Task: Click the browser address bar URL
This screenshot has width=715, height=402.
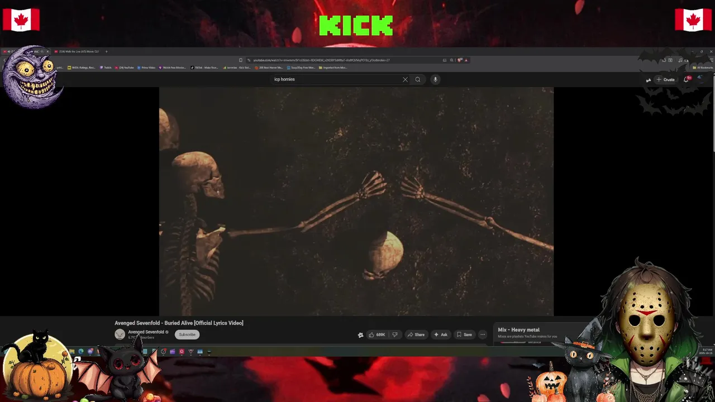Action: point(321,60)
